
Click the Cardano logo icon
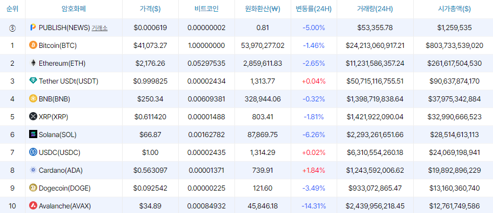(x=33, y=170)
